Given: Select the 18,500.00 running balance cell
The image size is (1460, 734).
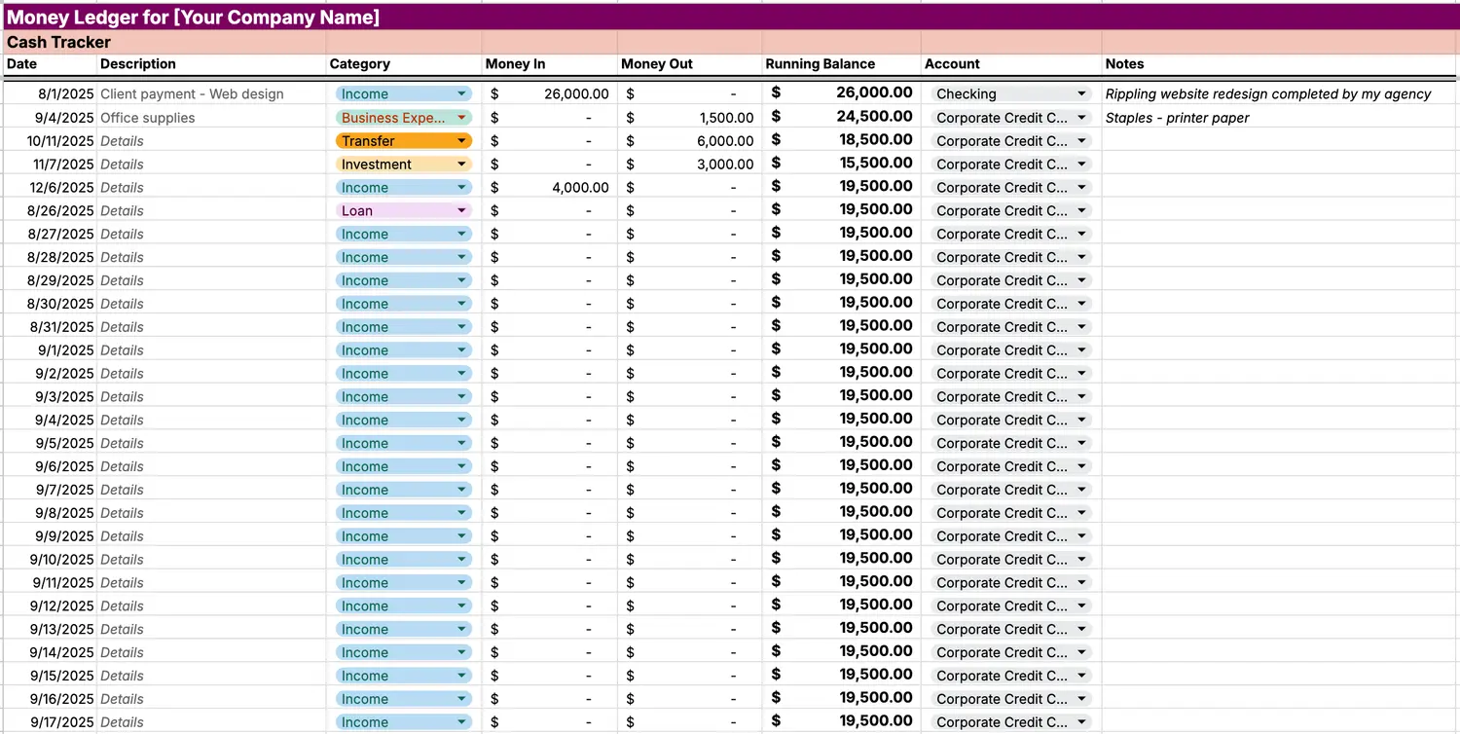Looking at the screenshot, I should 842,140.
